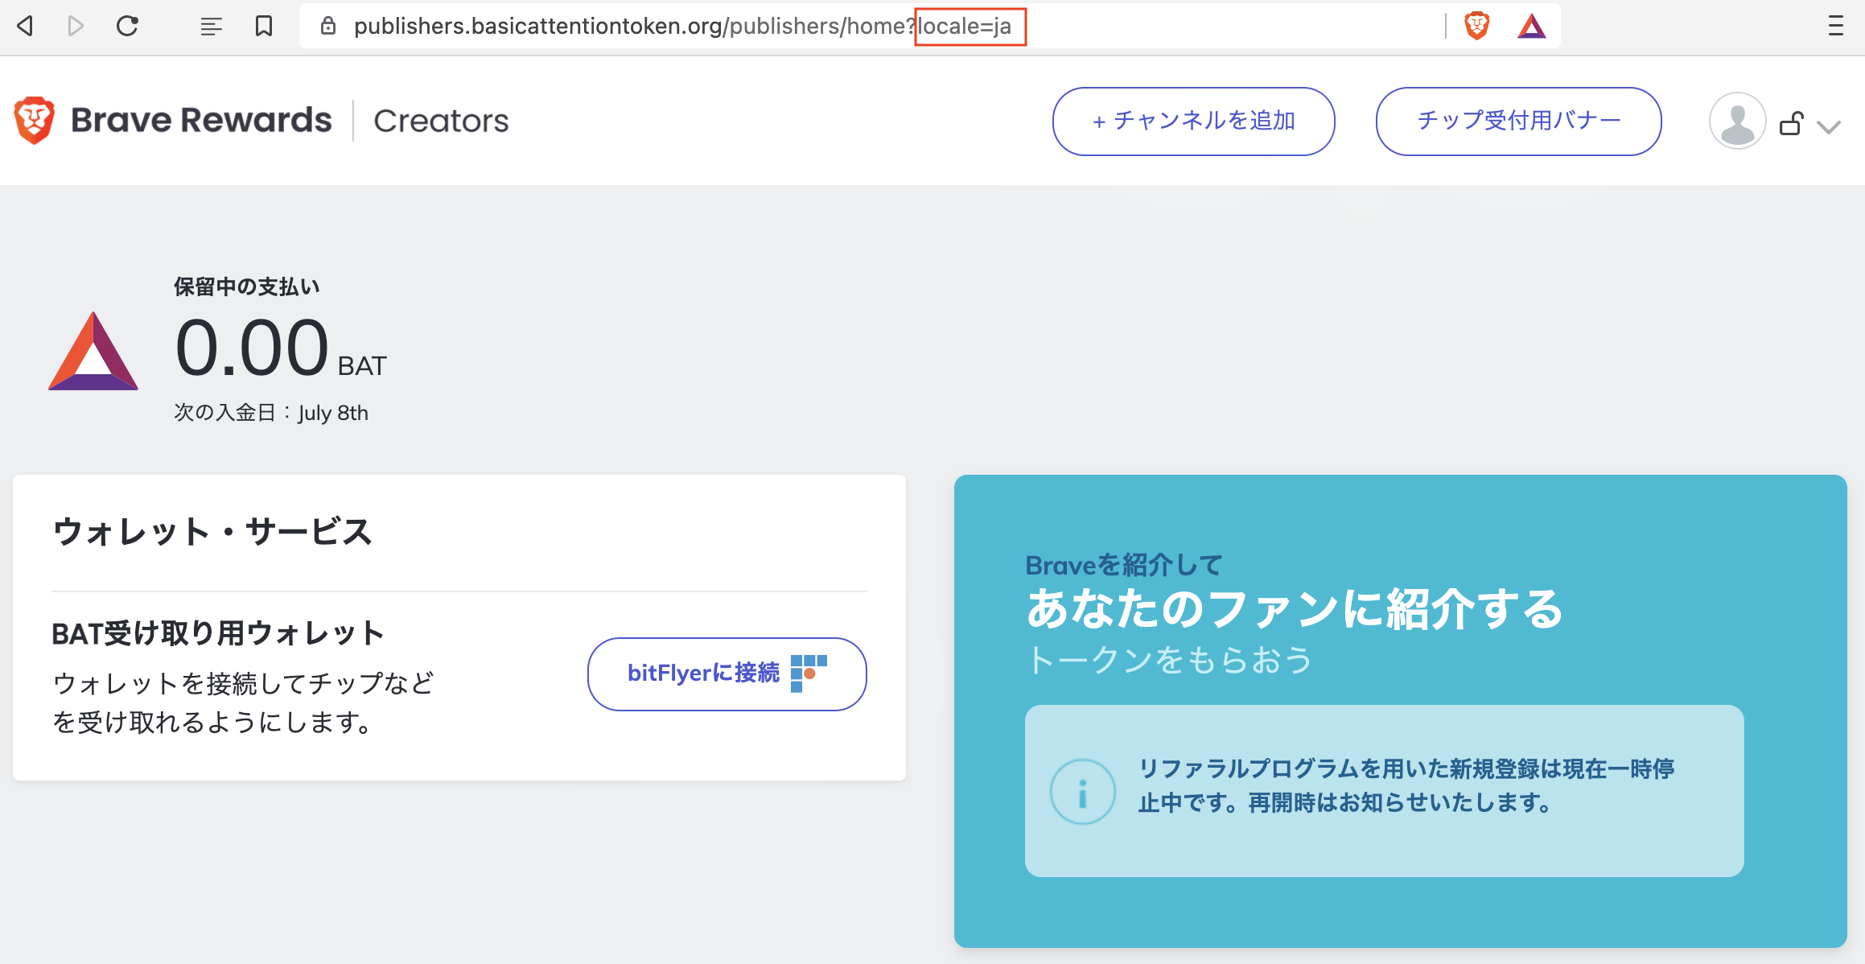Click the Braveを紹介して text

click(1124, 565)
